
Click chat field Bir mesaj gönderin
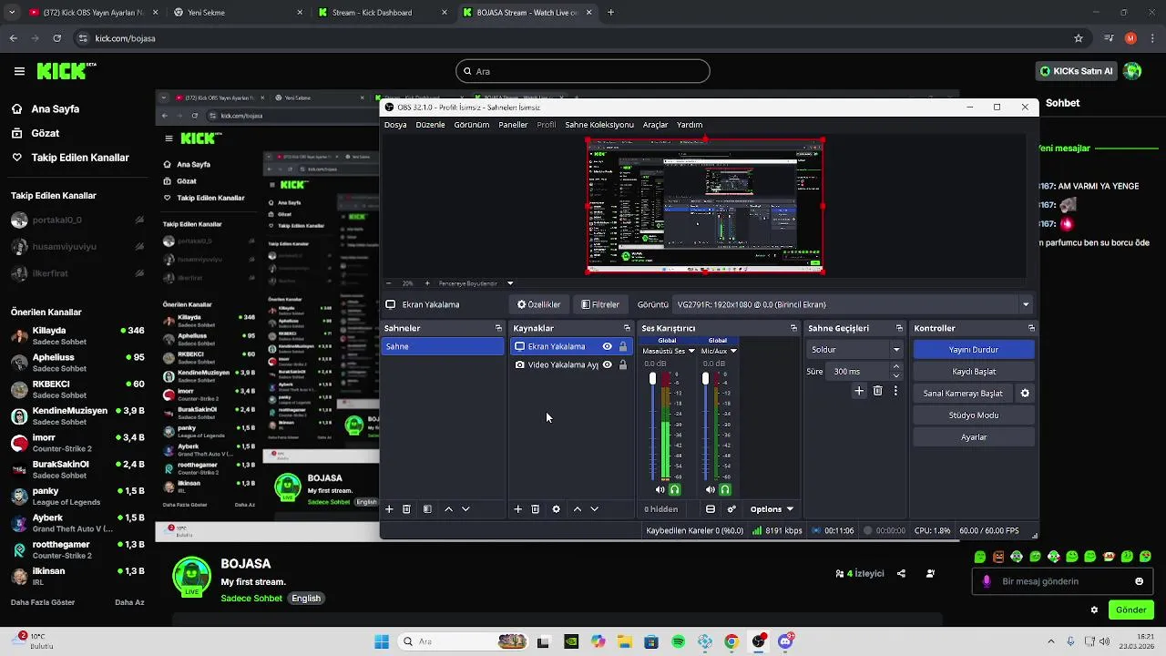(x=1060, y=581)
